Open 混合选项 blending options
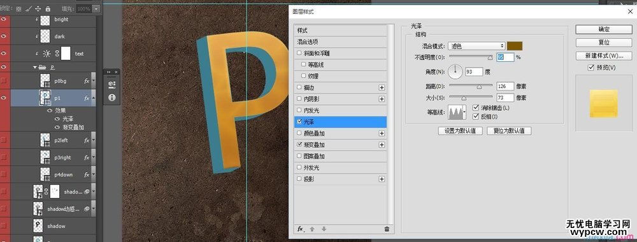Viewport: 637px width, 242px height. point(340,42)
